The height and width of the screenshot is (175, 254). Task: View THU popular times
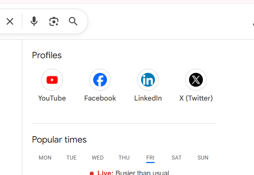tap(124, 158)
